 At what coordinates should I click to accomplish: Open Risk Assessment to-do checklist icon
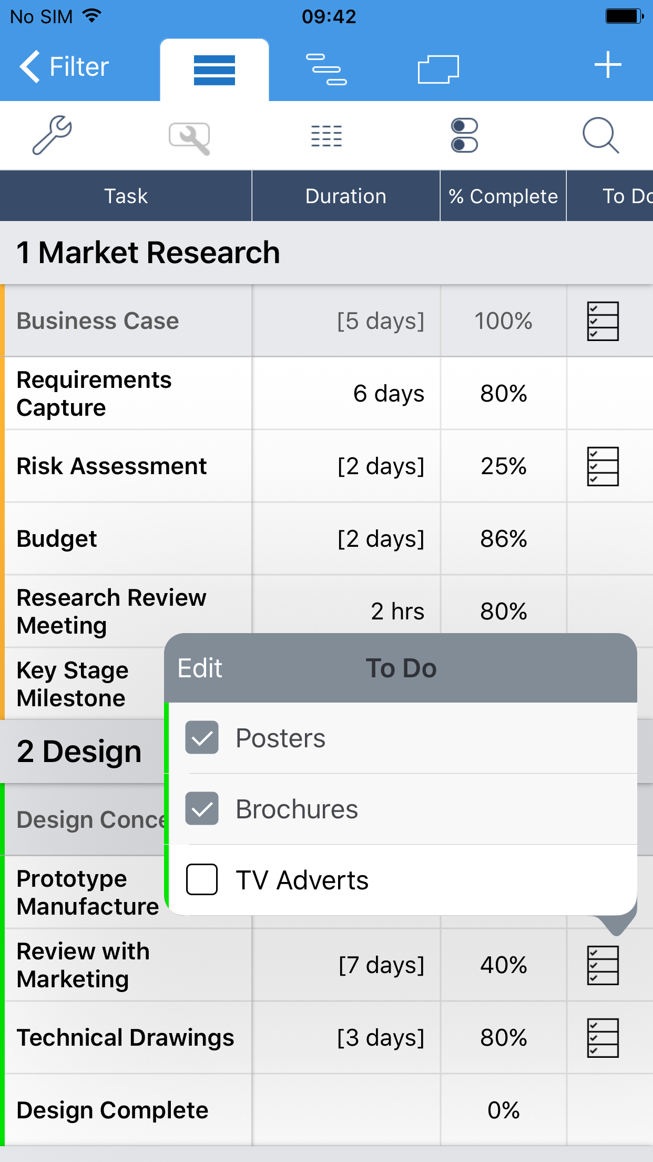(603, 466)
